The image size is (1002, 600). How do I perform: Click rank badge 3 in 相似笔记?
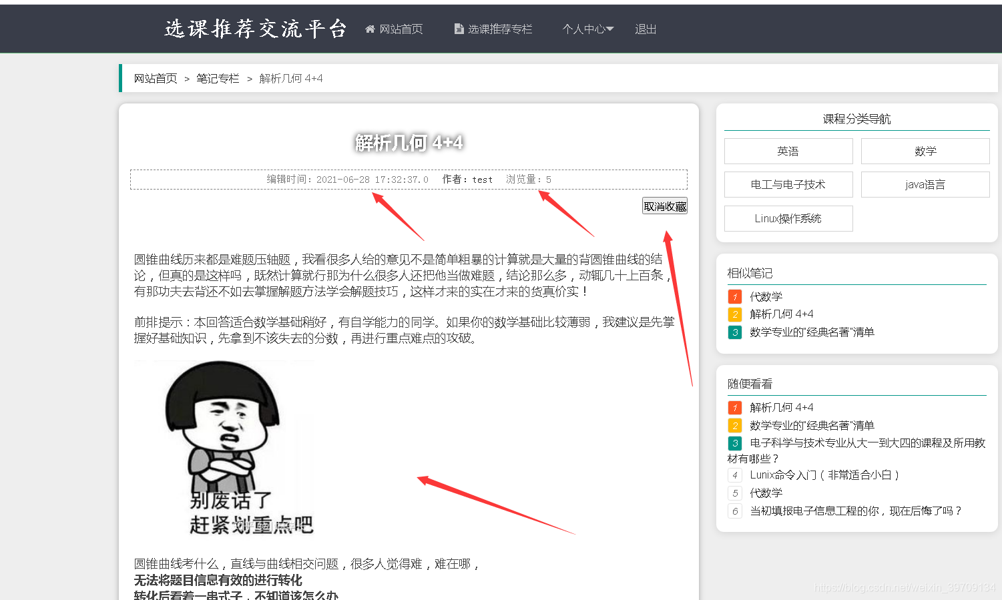[x=735, y=332]
